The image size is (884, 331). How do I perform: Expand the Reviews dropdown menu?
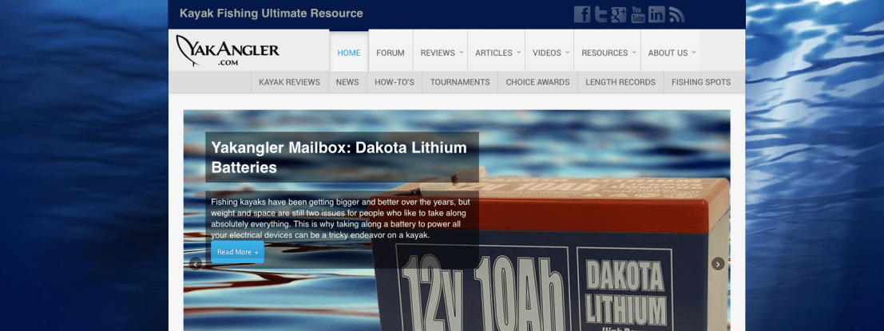click(442, 53)
